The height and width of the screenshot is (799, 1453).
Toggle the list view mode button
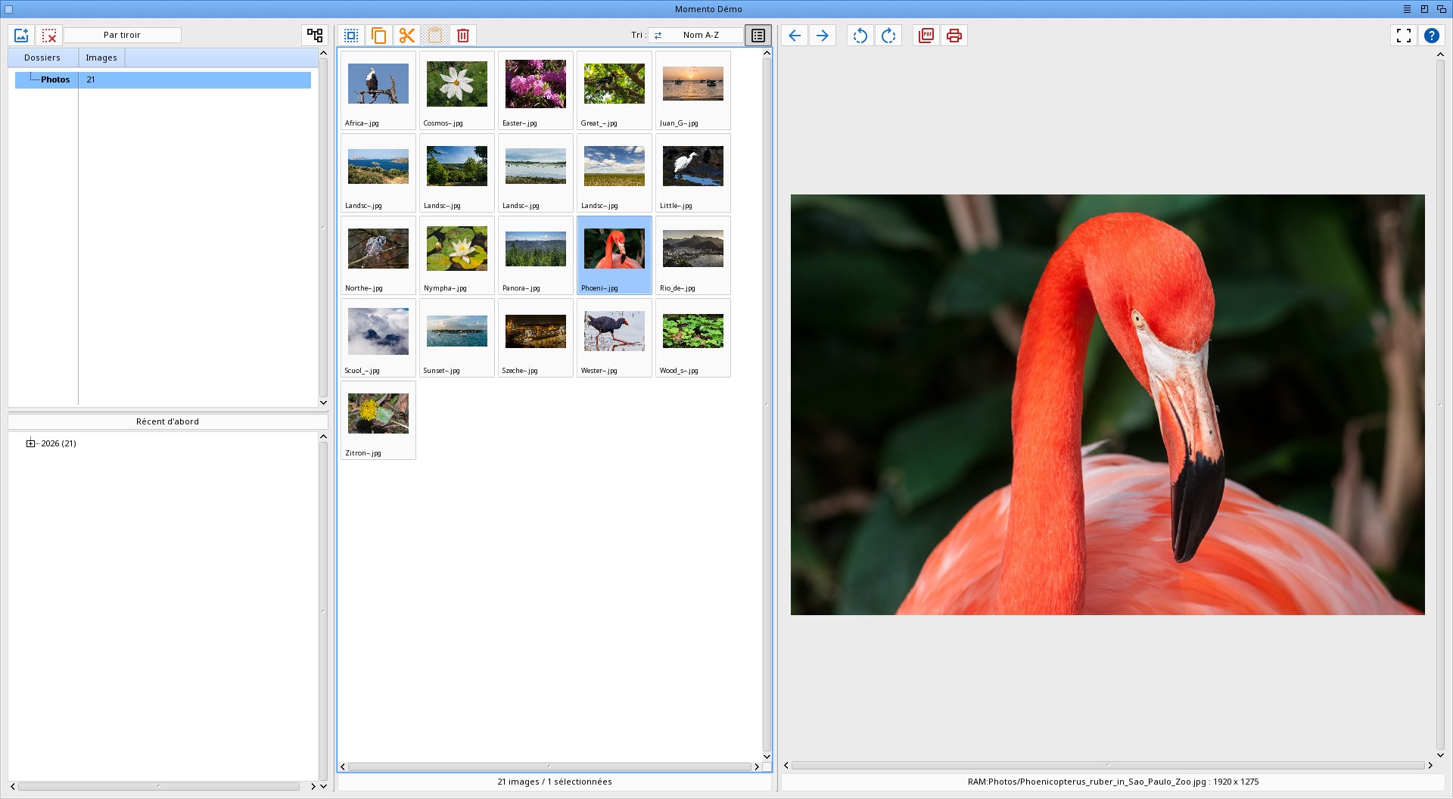[758, 36]
